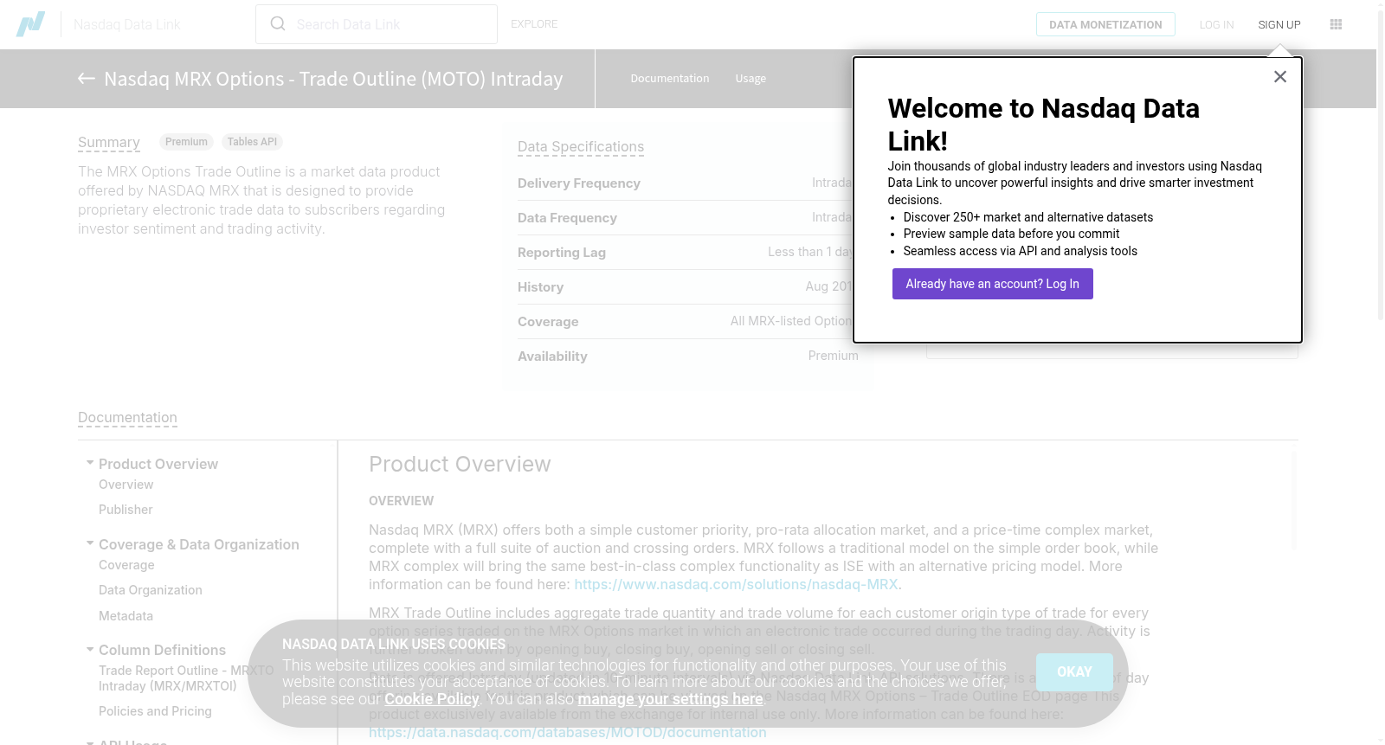
Task: Click the Tables API tag
Action: pyautogui.click(x=252, y=142)
